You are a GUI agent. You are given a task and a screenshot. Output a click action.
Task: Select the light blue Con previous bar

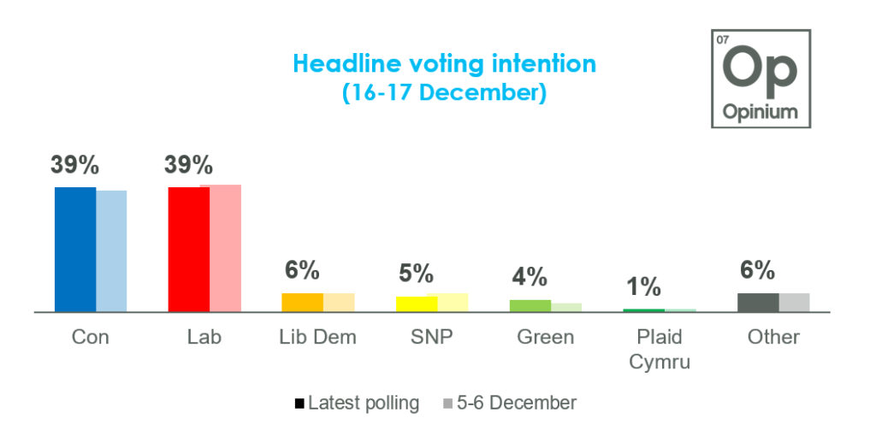(111, 251)
